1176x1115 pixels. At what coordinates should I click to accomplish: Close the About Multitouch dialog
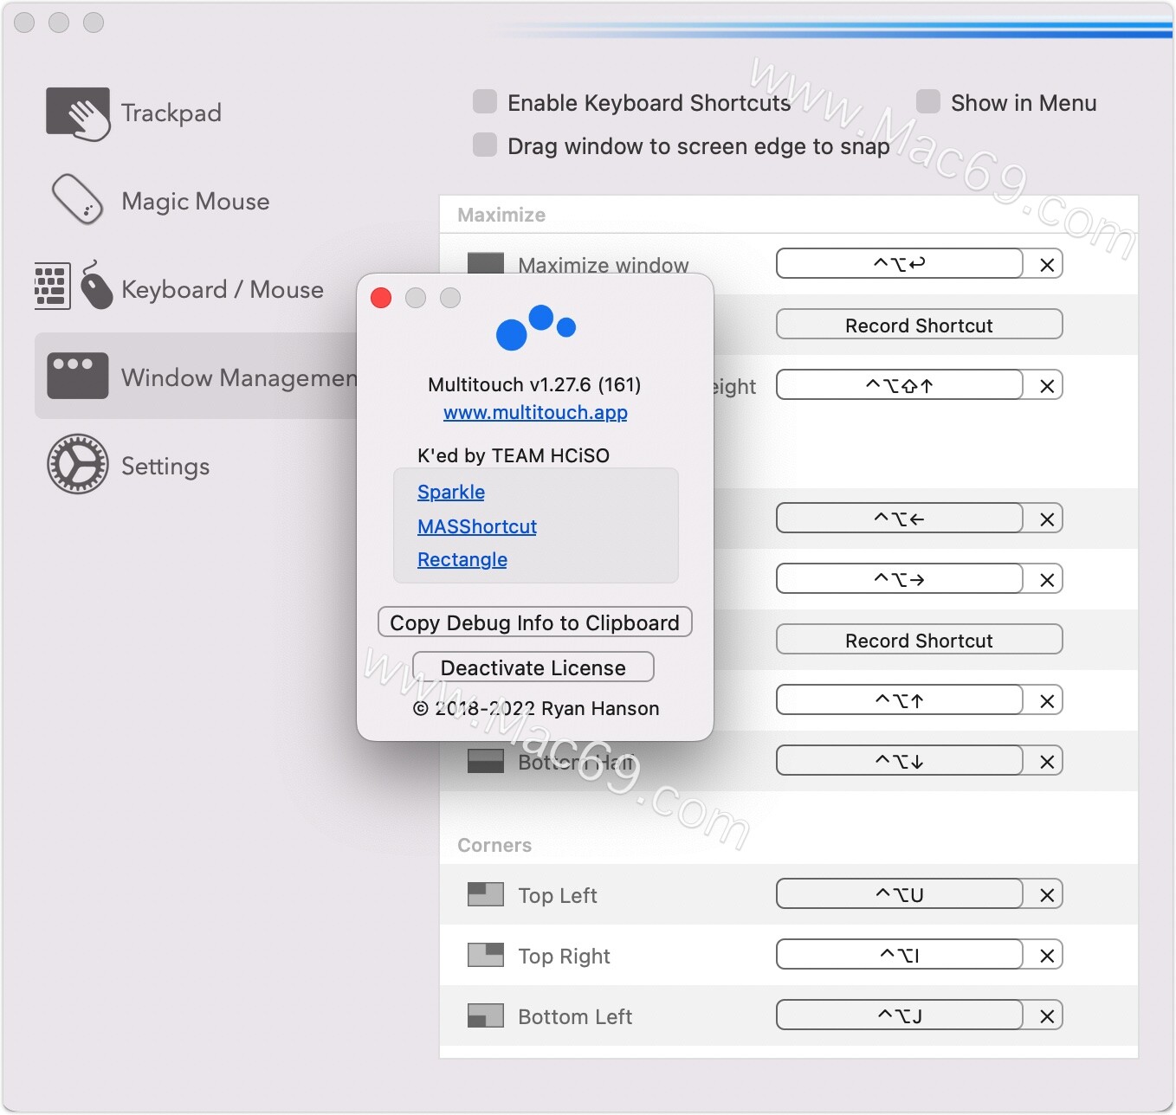pos(381,298)
